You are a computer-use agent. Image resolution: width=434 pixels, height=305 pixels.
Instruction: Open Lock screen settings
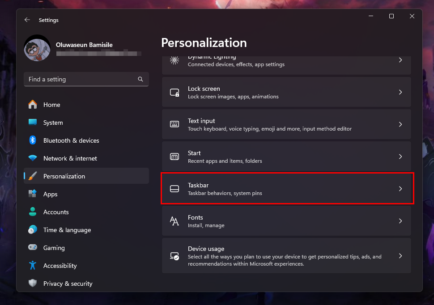tap(286, 92)
